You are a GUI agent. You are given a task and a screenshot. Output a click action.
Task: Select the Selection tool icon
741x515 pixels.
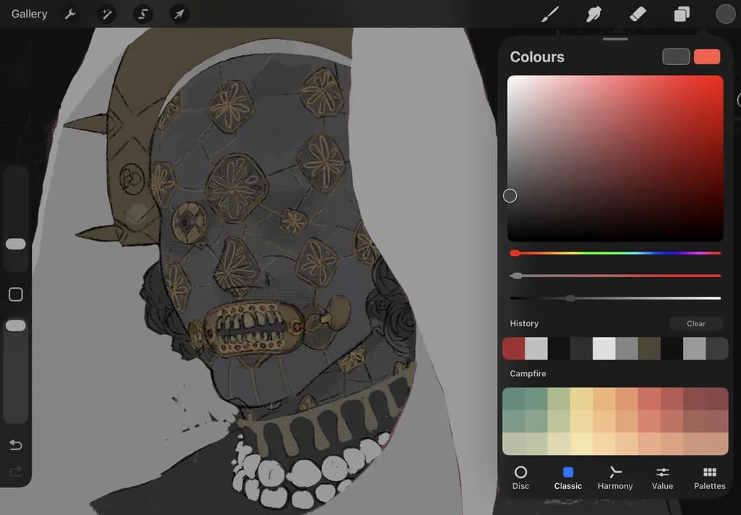click(x=143, y=14)
